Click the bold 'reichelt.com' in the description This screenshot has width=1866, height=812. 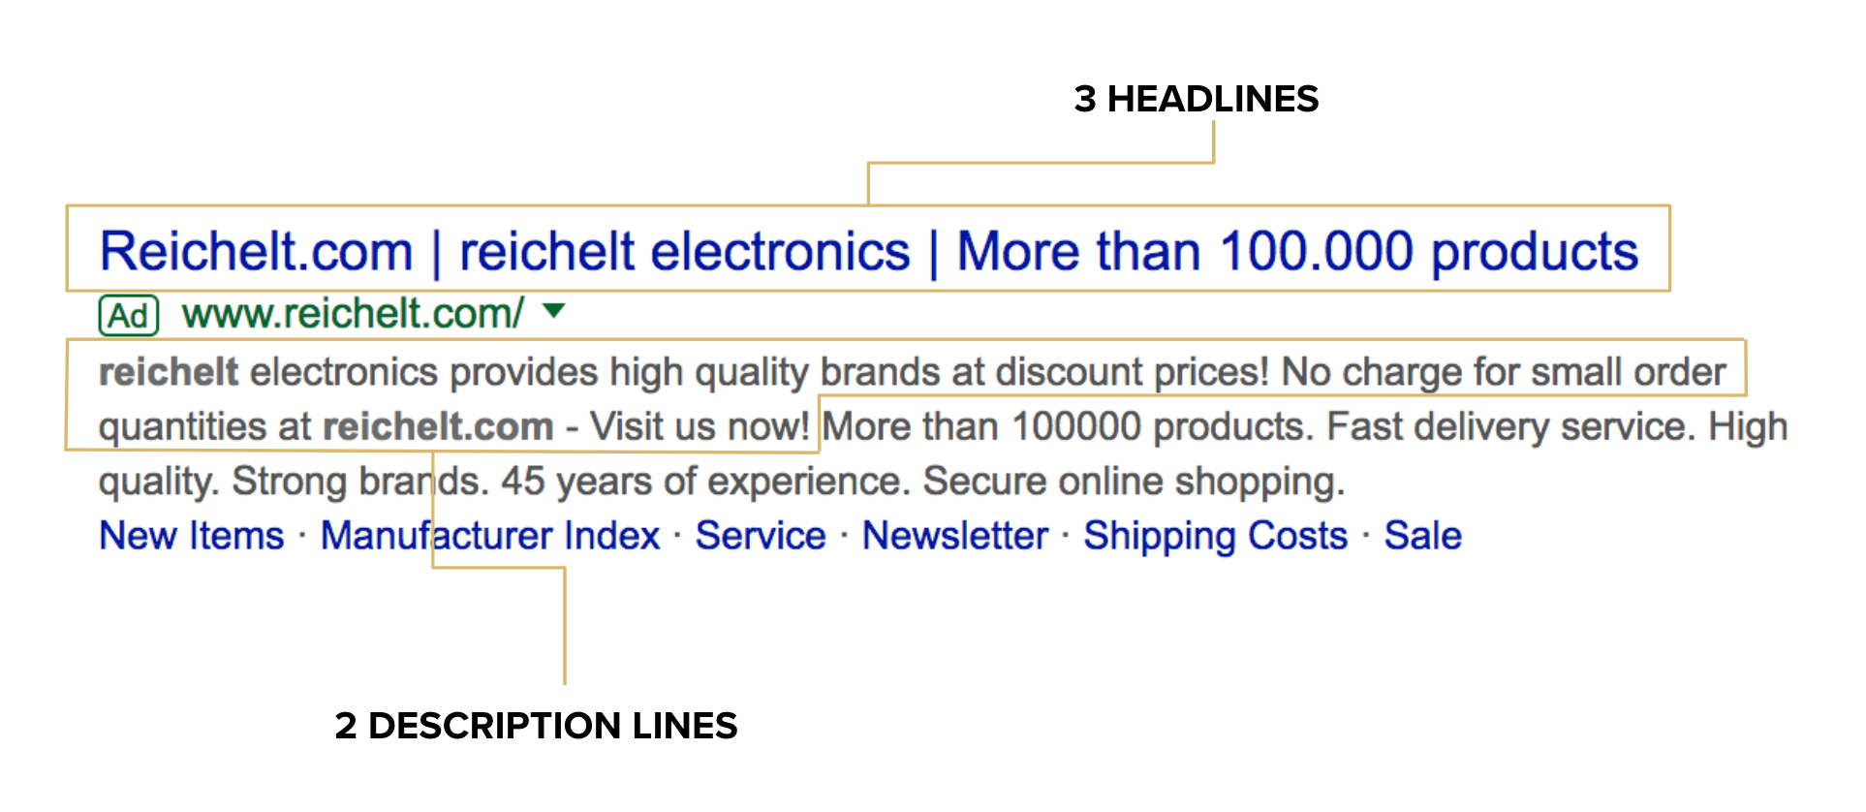click(438, 426)
